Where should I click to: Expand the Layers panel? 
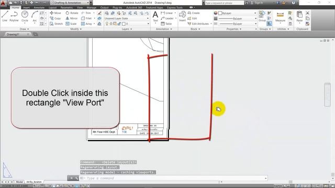pos(127,29)
